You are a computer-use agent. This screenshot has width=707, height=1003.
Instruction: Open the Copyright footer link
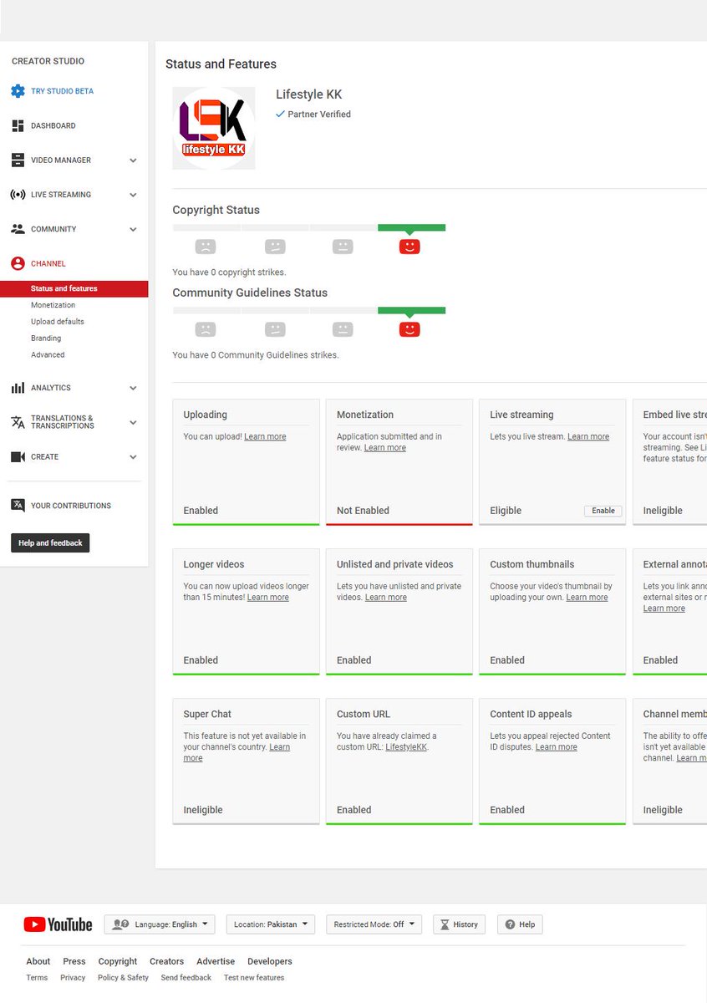pos(118,961)
